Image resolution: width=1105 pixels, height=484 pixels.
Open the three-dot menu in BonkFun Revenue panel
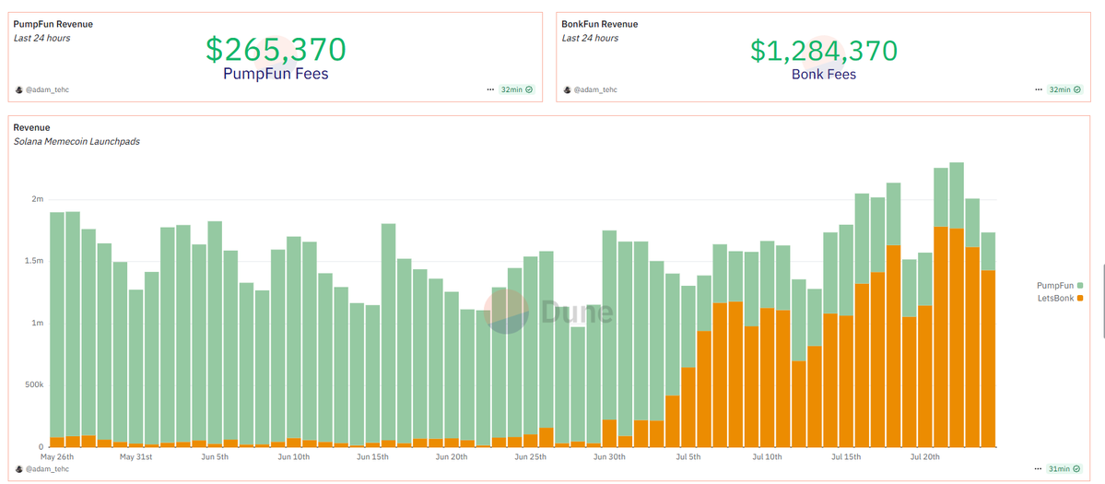click(1039, 89)
